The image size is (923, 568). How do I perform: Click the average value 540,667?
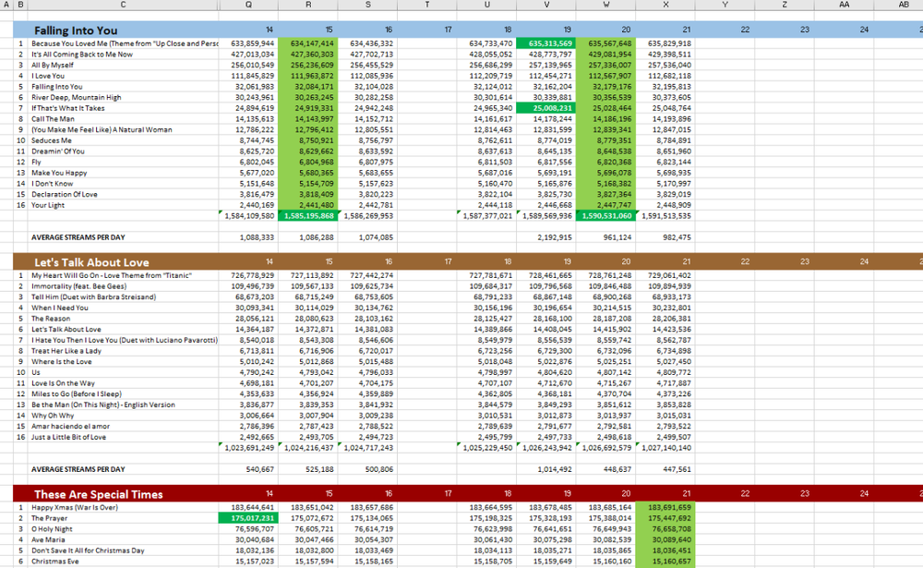point(248,469)
